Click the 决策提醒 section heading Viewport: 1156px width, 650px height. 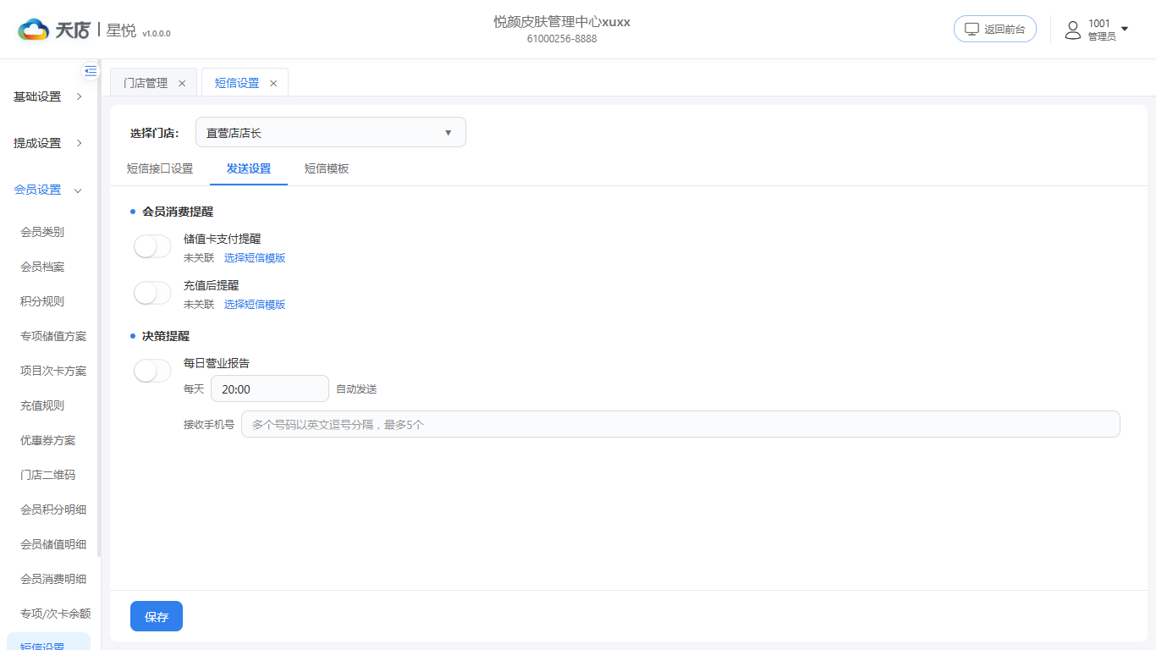coord(166,336)
